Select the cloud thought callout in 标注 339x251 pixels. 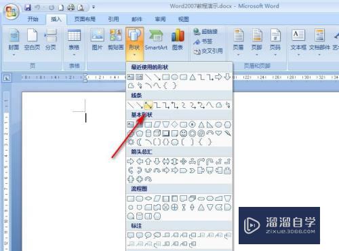point(157,235)
